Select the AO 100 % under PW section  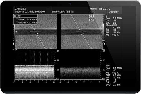pyautogui.click(x=112, y=73)
